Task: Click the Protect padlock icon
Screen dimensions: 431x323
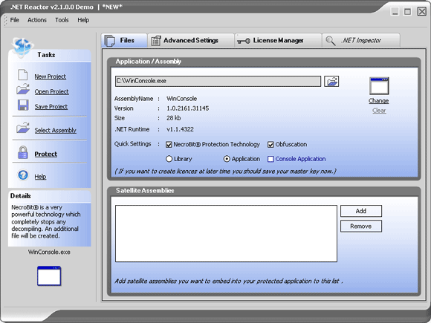Action: pos(23,152)
